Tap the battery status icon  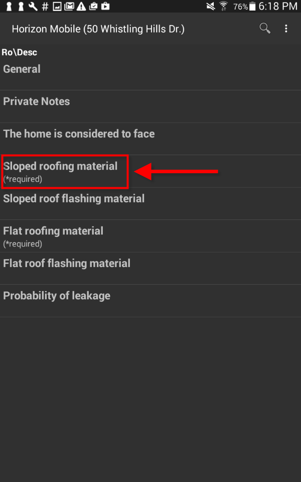252,7
